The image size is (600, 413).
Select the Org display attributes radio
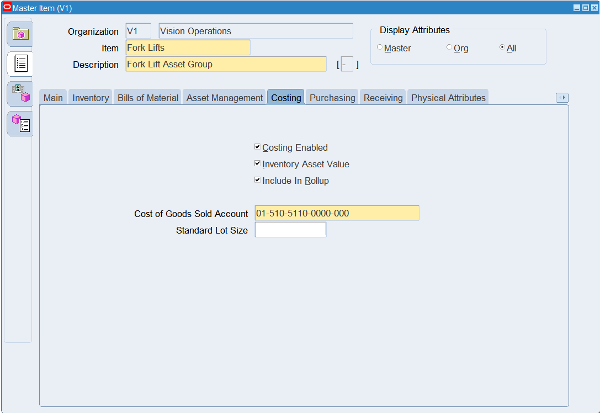point(449,47)
